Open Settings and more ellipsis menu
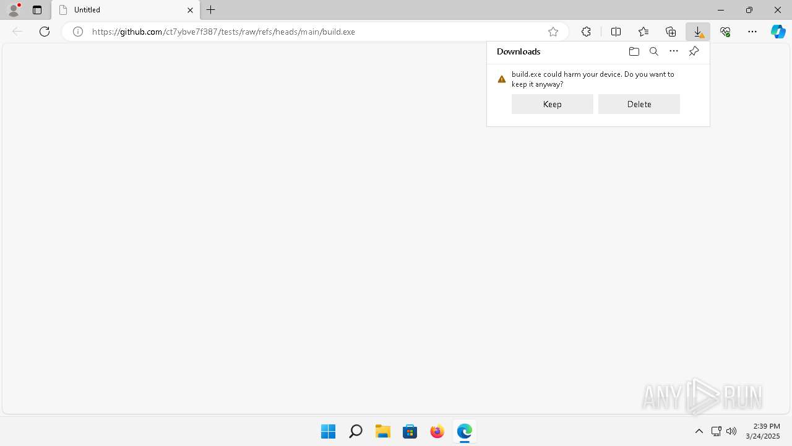 click(752, 32)
